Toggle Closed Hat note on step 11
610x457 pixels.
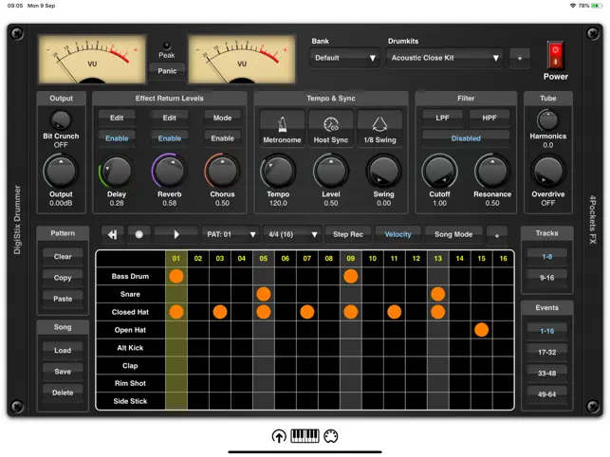[x=394, y=312]
